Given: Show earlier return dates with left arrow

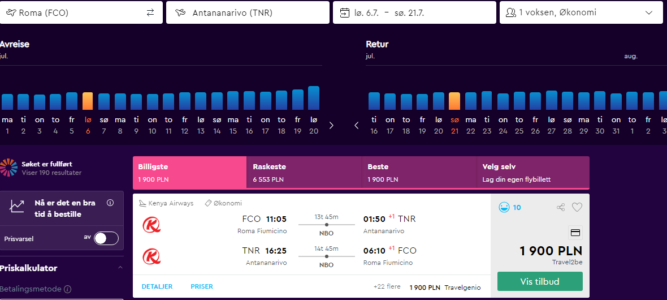Looking at the screenshot, I should [357, 125].
